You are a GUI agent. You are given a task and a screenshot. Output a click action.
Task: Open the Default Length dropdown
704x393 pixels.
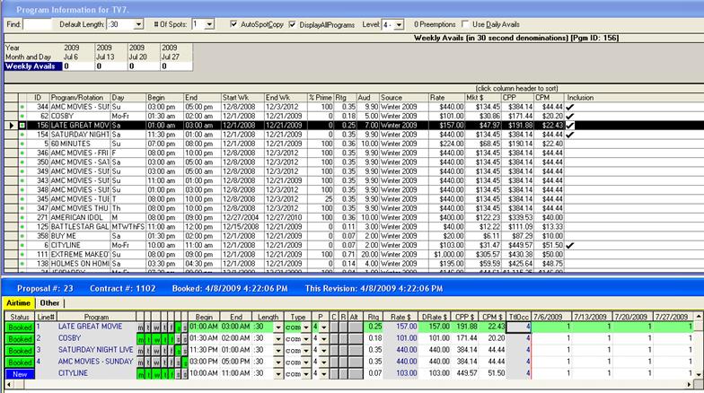(x=140, y=24)
